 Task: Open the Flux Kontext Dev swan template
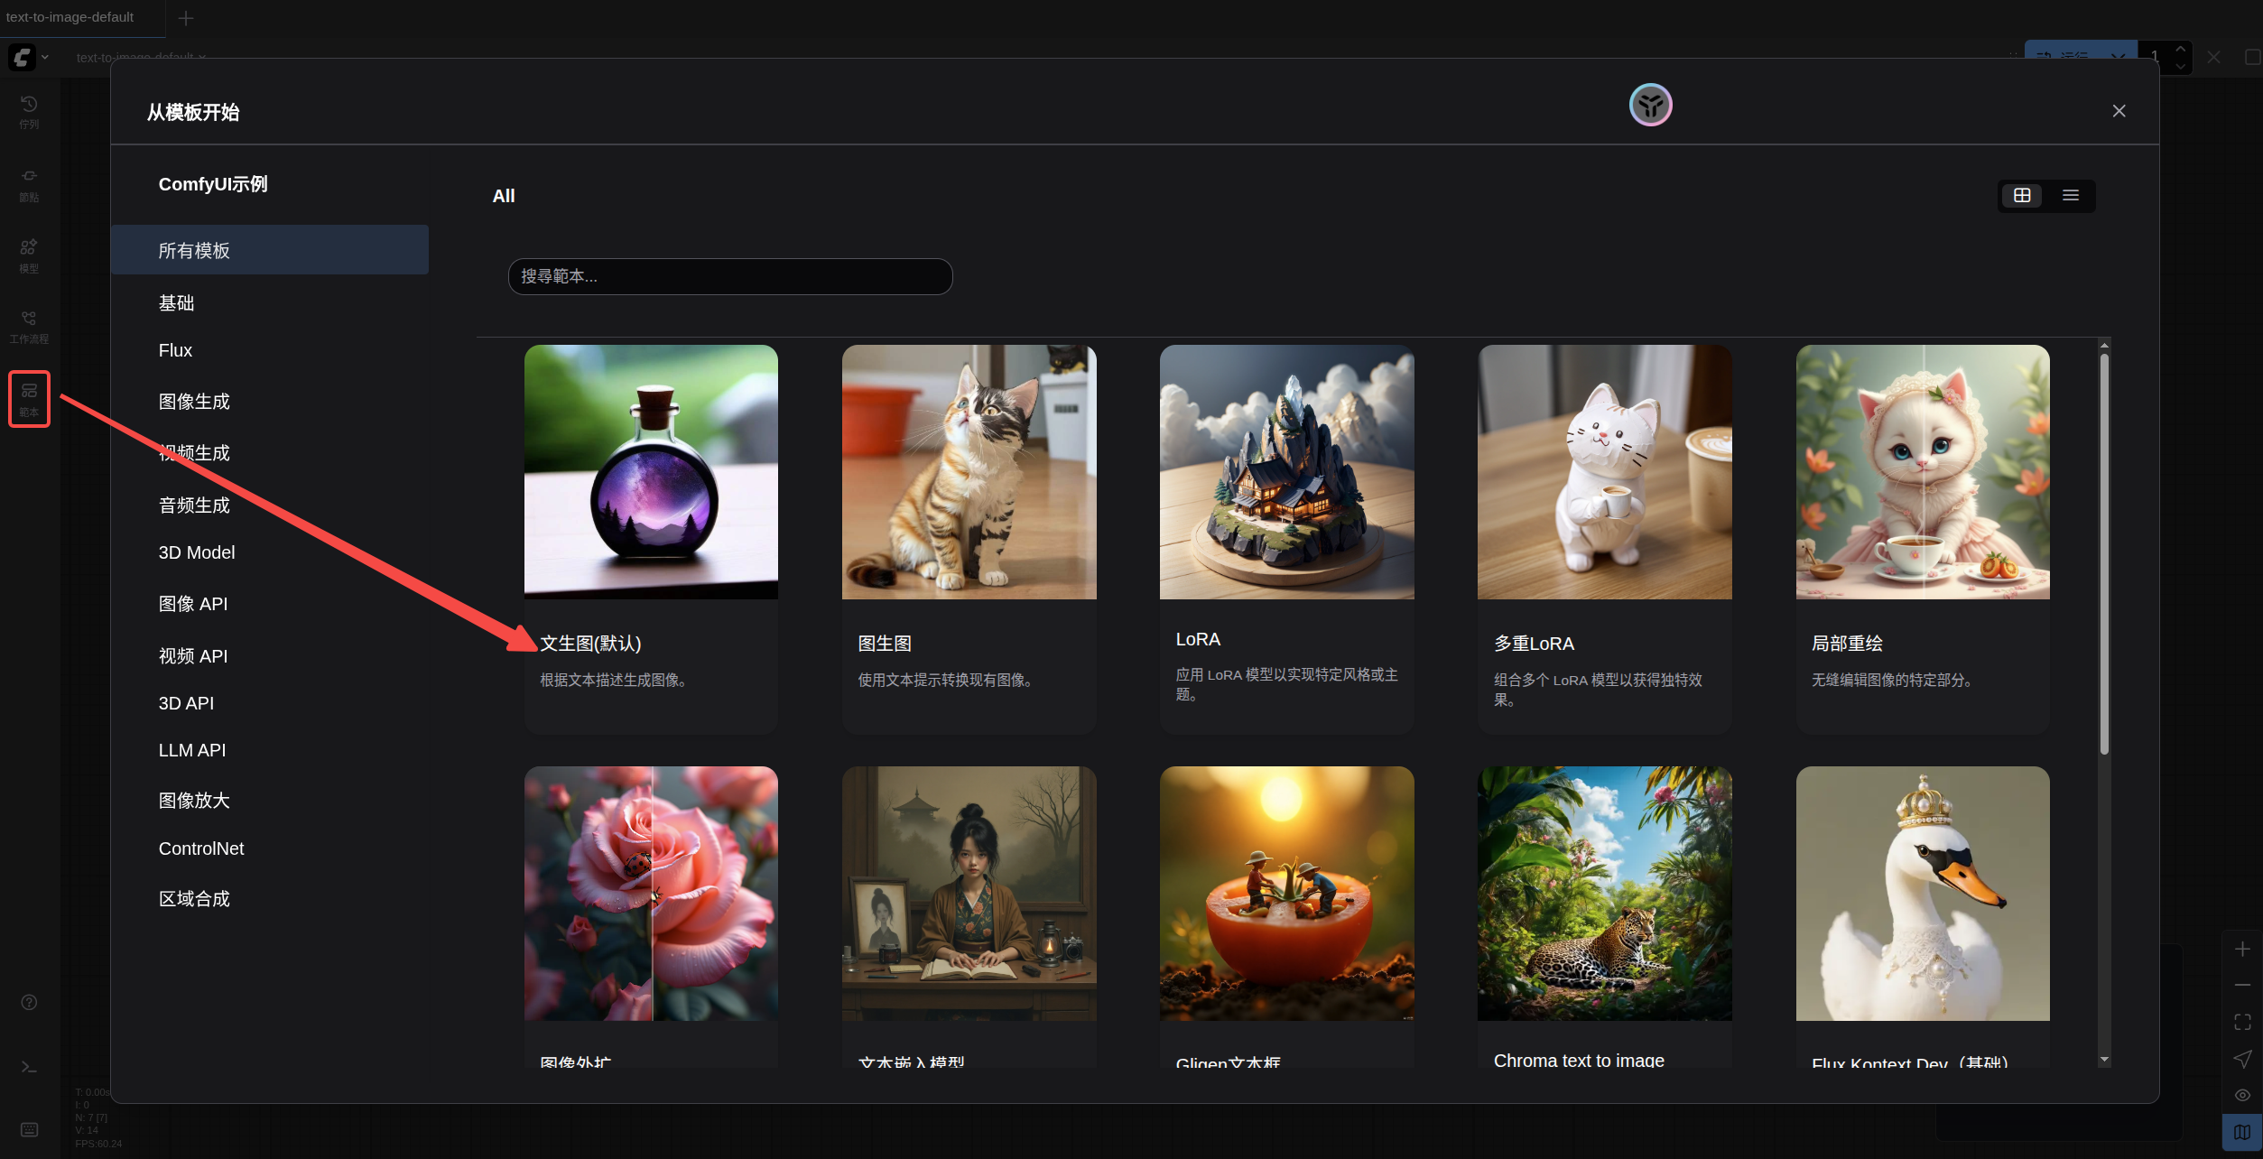point(1923,894)
